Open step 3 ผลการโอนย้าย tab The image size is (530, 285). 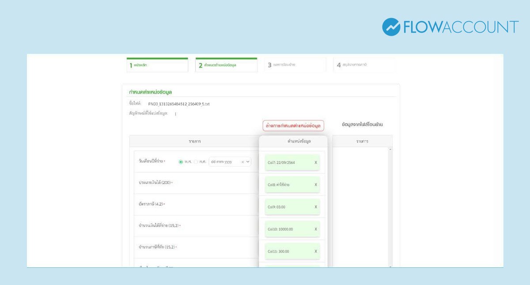click(x=295, y=65)
